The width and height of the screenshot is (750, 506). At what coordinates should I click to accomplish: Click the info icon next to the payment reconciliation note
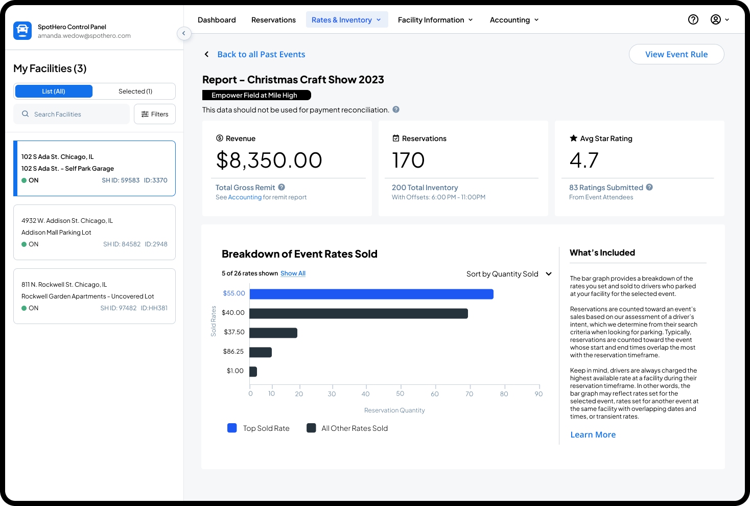396,109
